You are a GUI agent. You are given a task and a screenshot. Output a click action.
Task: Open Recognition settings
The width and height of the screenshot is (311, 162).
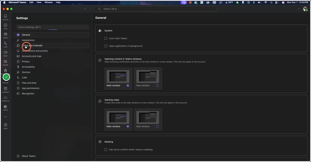(x=52, y=94)
